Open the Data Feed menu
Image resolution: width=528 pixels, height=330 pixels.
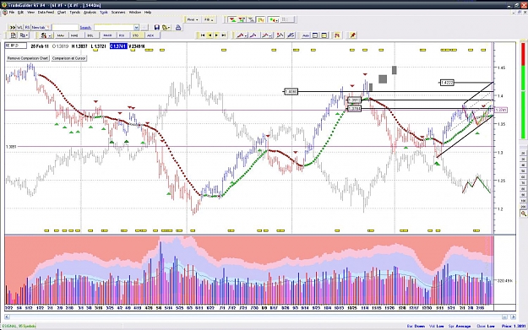click(46, 12)
